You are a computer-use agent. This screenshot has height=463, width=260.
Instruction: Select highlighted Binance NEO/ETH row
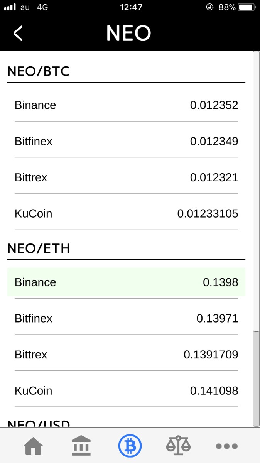[x=126, y=282]
